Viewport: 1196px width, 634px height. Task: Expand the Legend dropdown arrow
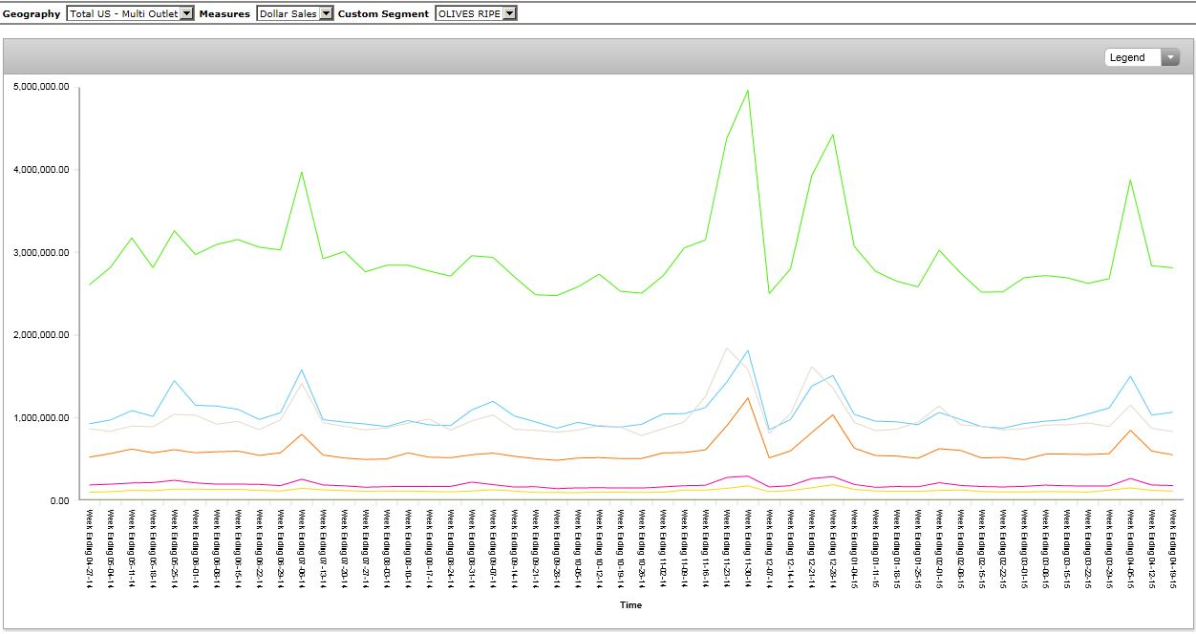[x=1170, y=57]
